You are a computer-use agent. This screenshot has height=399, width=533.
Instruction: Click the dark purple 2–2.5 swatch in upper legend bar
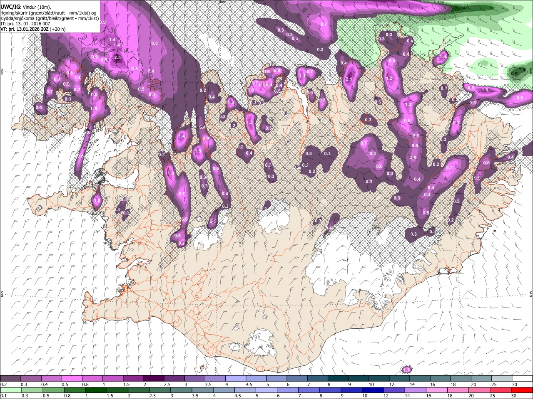153,379
